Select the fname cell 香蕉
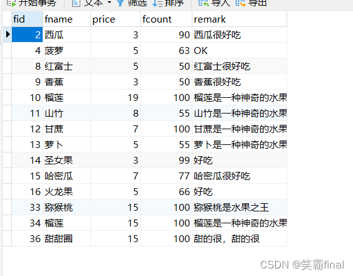The height and width of the screenshot is (276, 353). [x=66, y=82]
